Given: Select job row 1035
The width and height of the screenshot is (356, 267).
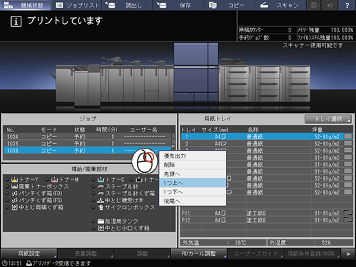Looking at the screenshot, I should tap(87, 144).
